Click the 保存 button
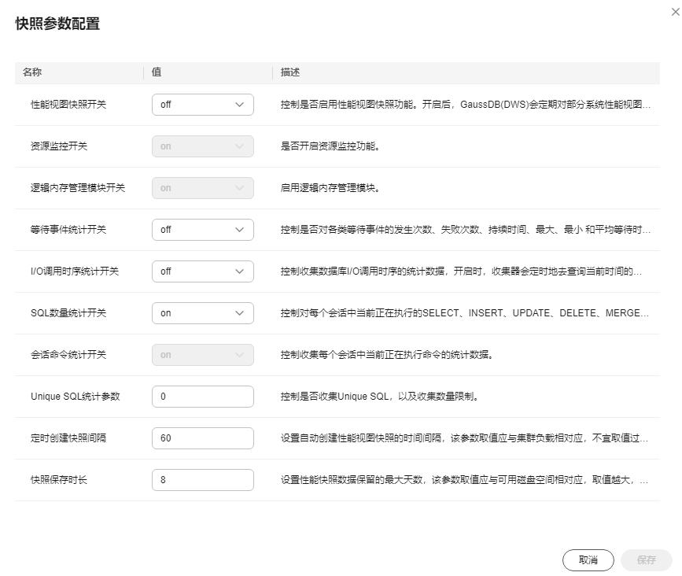Viewport: 682px width, 576px height. pyautogui.click(x=647, y=560)
